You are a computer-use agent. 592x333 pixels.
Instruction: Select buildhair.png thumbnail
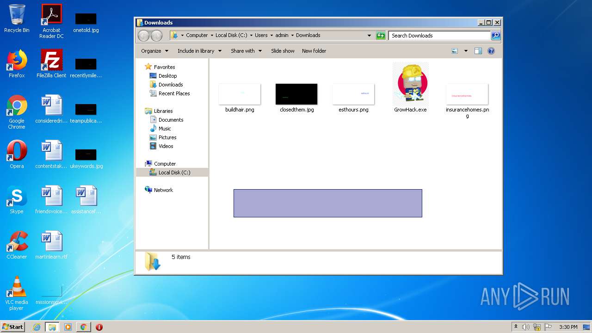coord(240,98)
